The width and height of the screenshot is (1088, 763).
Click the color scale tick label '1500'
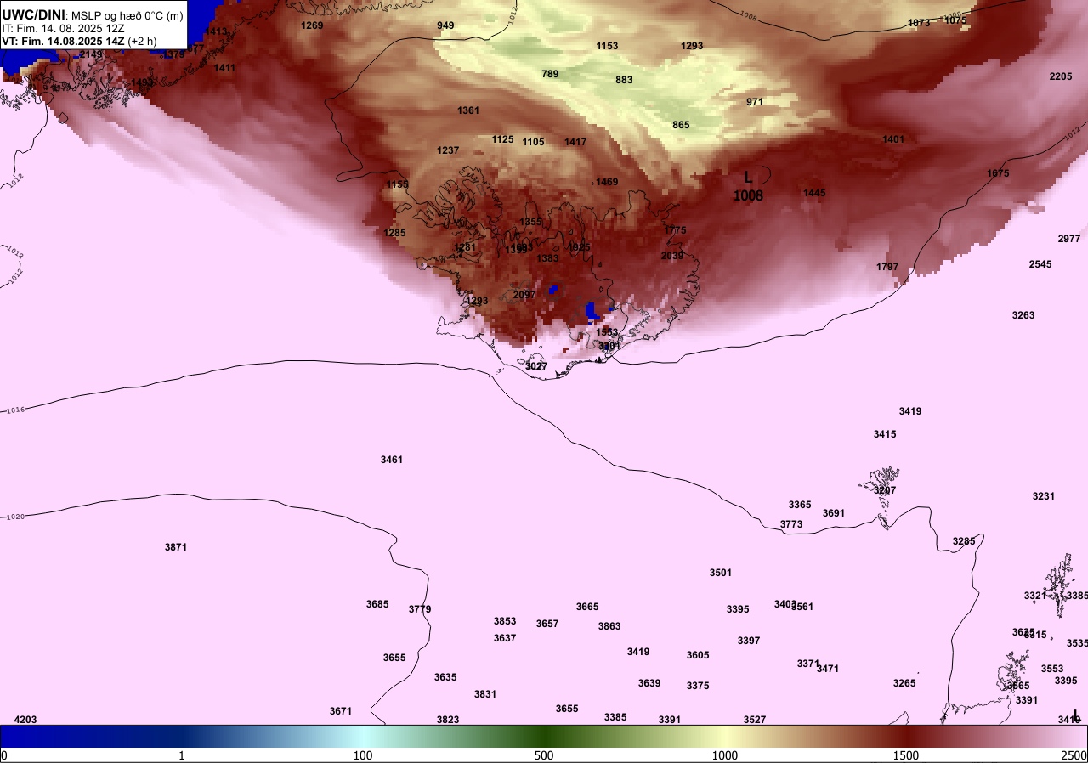click(x=906, y=755)
